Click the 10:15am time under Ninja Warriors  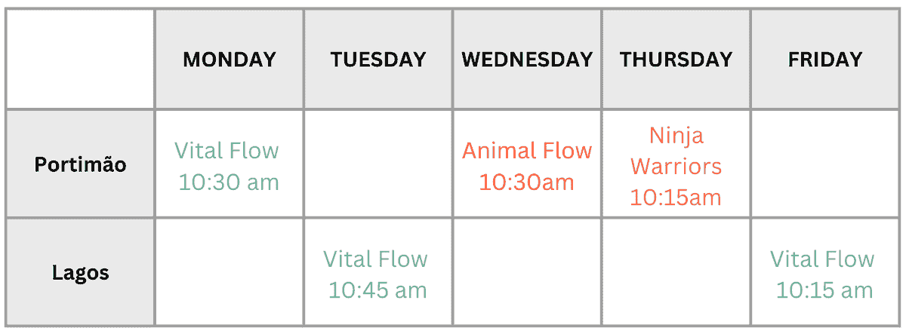pyautogui.click(x=676, y=197)
